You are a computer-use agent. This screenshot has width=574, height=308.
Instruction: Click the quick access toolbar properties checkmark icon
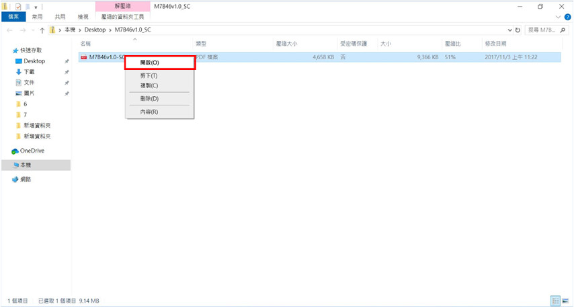tap(18, 6)
